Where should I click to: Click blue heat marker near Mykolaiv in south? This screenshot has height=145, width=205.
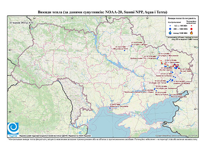coord(110,108)
